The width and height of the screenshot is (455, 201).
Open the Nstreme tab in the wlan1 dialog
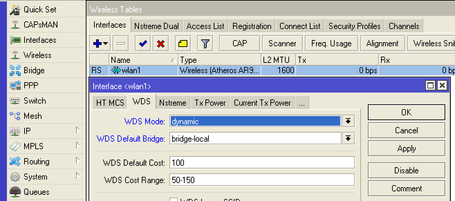[x=173, y=103]
